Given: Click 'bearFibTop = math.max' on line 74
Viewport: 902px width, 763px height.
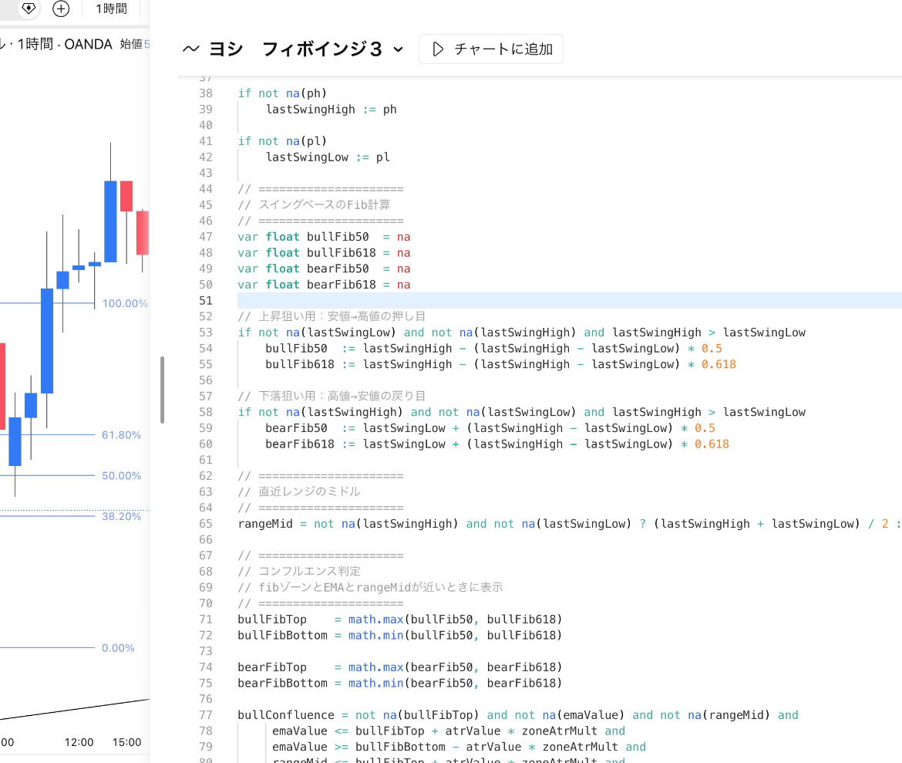Looking at the screenshot, I should [x=400, y=667].
